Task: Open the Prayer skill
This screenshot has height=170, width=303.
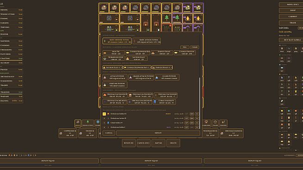Action: pos(11,70)
